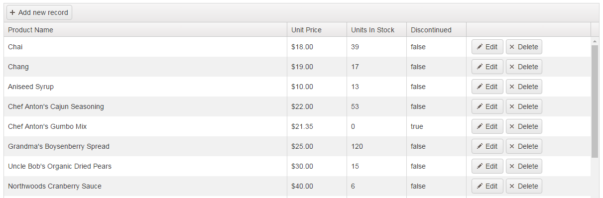Delete the Chai product row
This screenshot has width=603, height=198.
524,47
